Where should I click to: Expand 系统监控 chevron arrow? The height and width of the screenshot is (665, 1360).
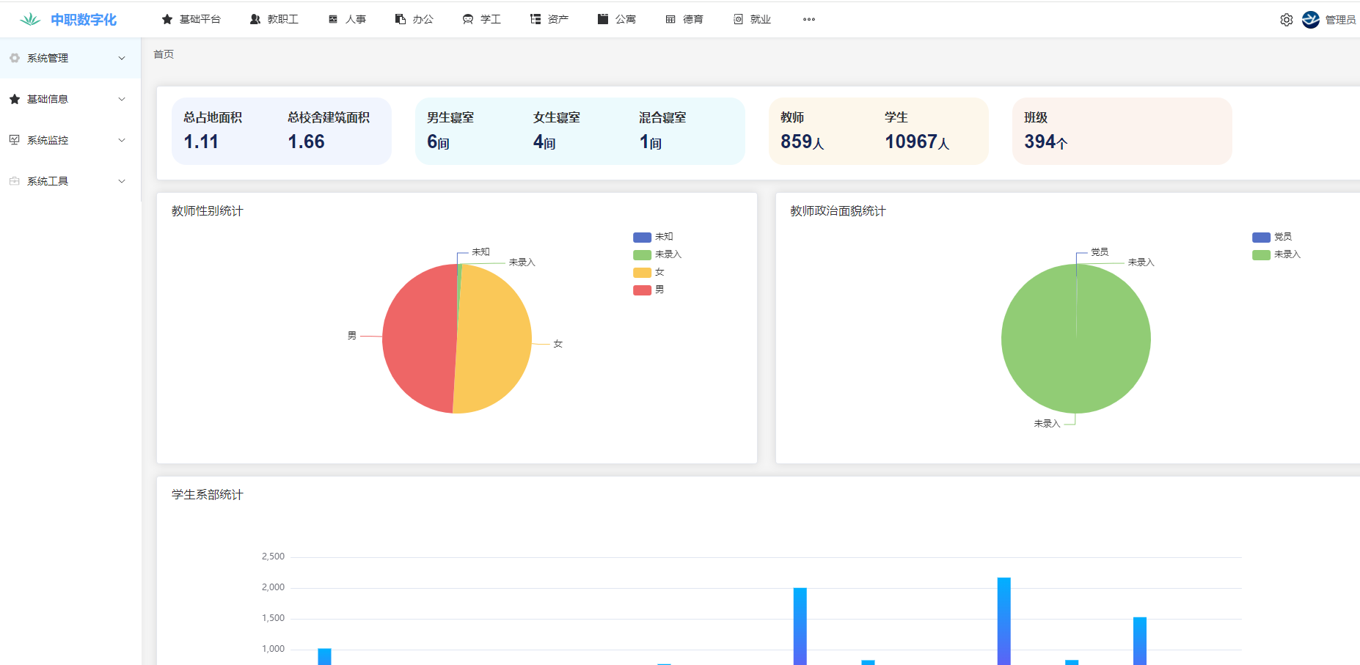point(122,140)
